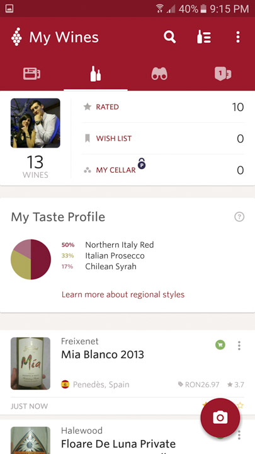Open the rankings badge tab
The width and height of the screenshot is (255, 454).
[x=223, y=74]
